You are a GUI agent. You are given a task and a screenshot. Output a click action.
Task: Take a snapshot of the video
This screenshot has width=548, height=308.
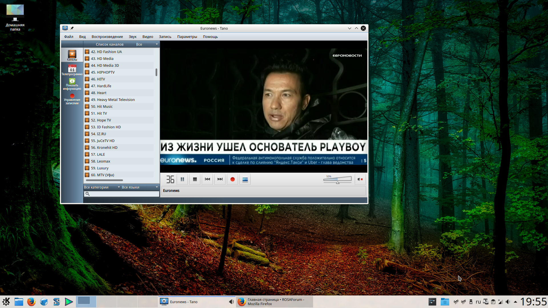[245, 179]
